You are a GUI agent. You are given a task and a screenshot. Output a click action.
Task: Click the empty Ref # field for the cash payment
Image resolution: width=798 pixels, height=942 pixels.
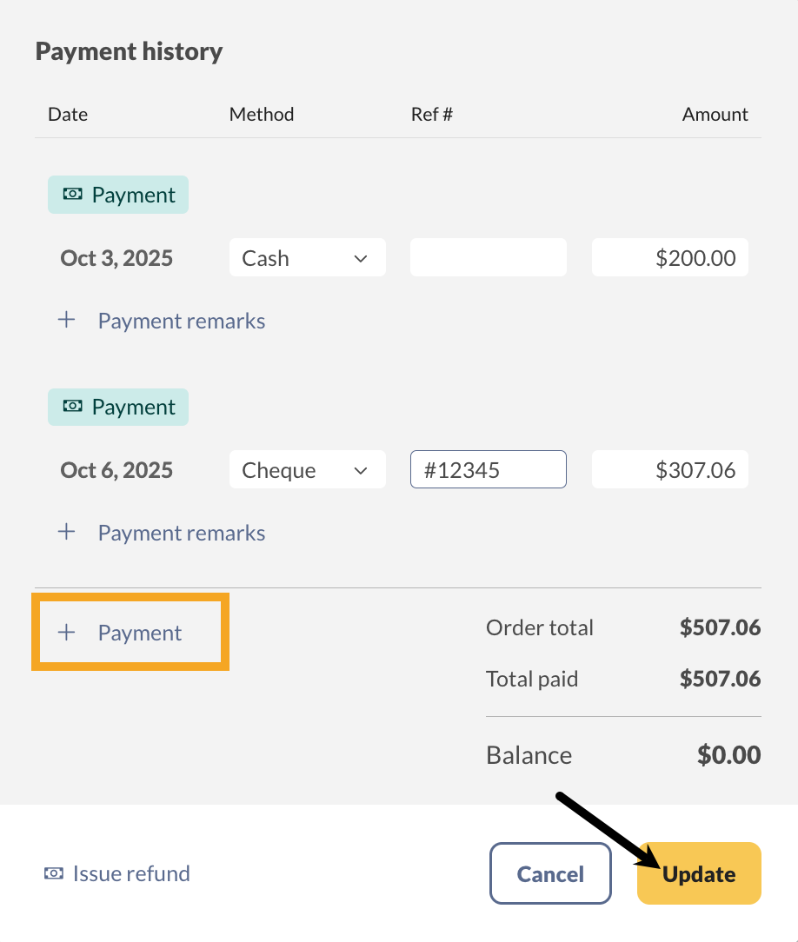(x=488, y=257)
